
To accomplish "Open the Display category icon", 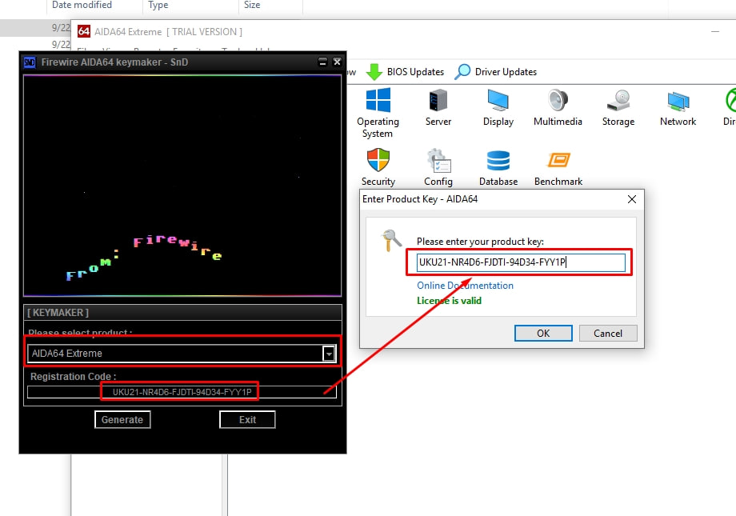I will coord(498,101).
